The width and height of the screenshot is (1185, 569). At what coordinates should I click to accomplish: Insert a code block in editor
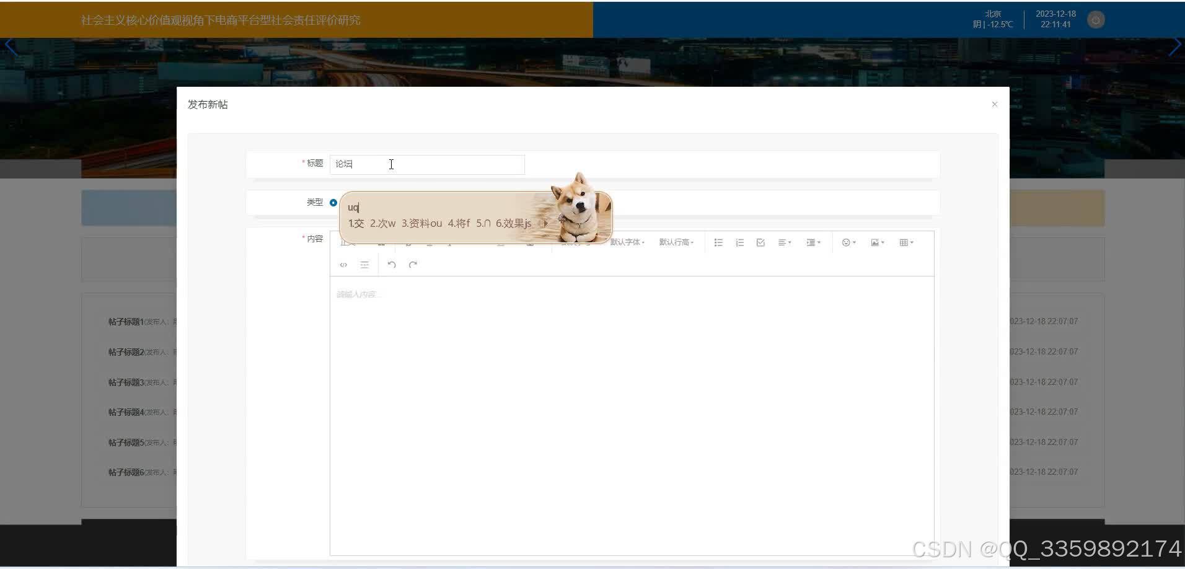pyautogui.click(x=343, y=265)
